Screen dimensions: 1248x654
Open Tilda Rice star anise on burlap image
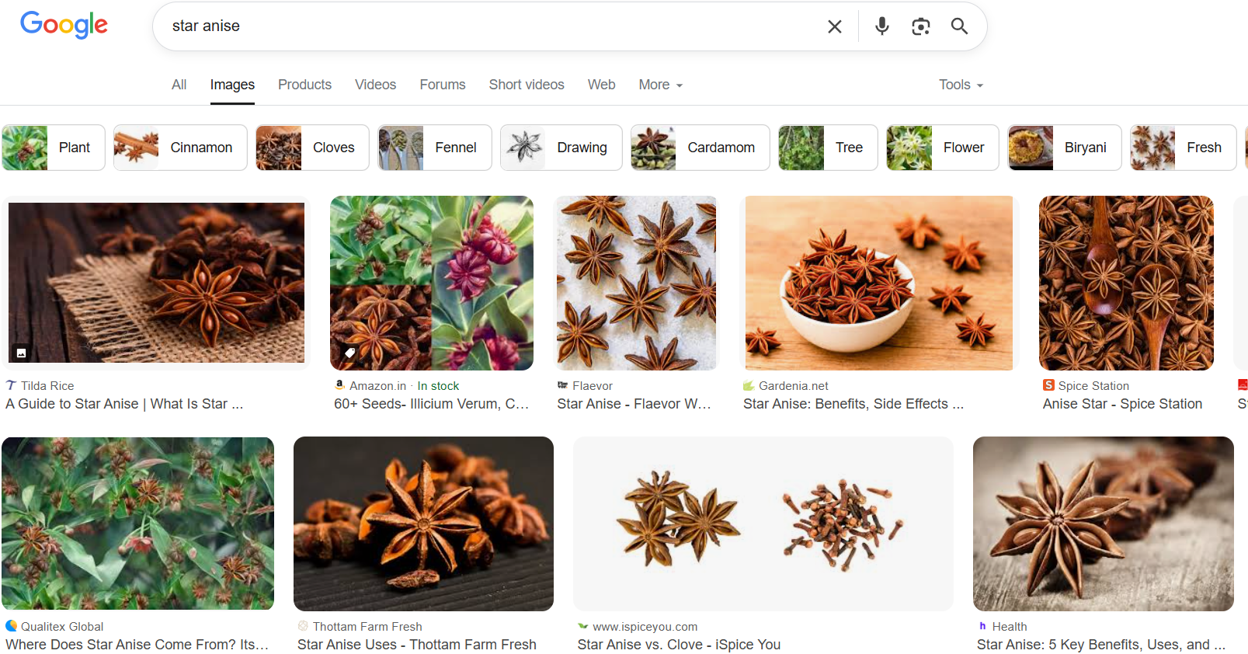point(156,283)
